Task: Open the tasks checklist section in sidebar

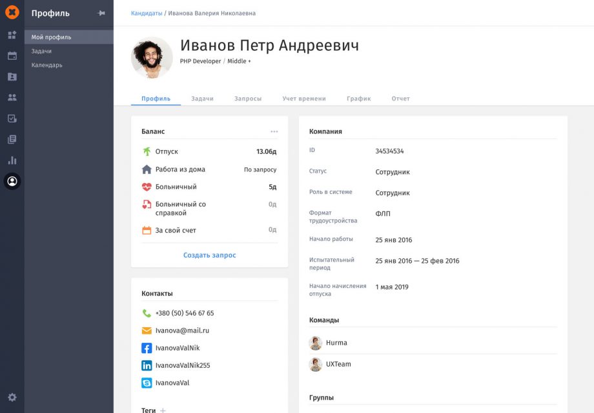Action: coord(11,118)
